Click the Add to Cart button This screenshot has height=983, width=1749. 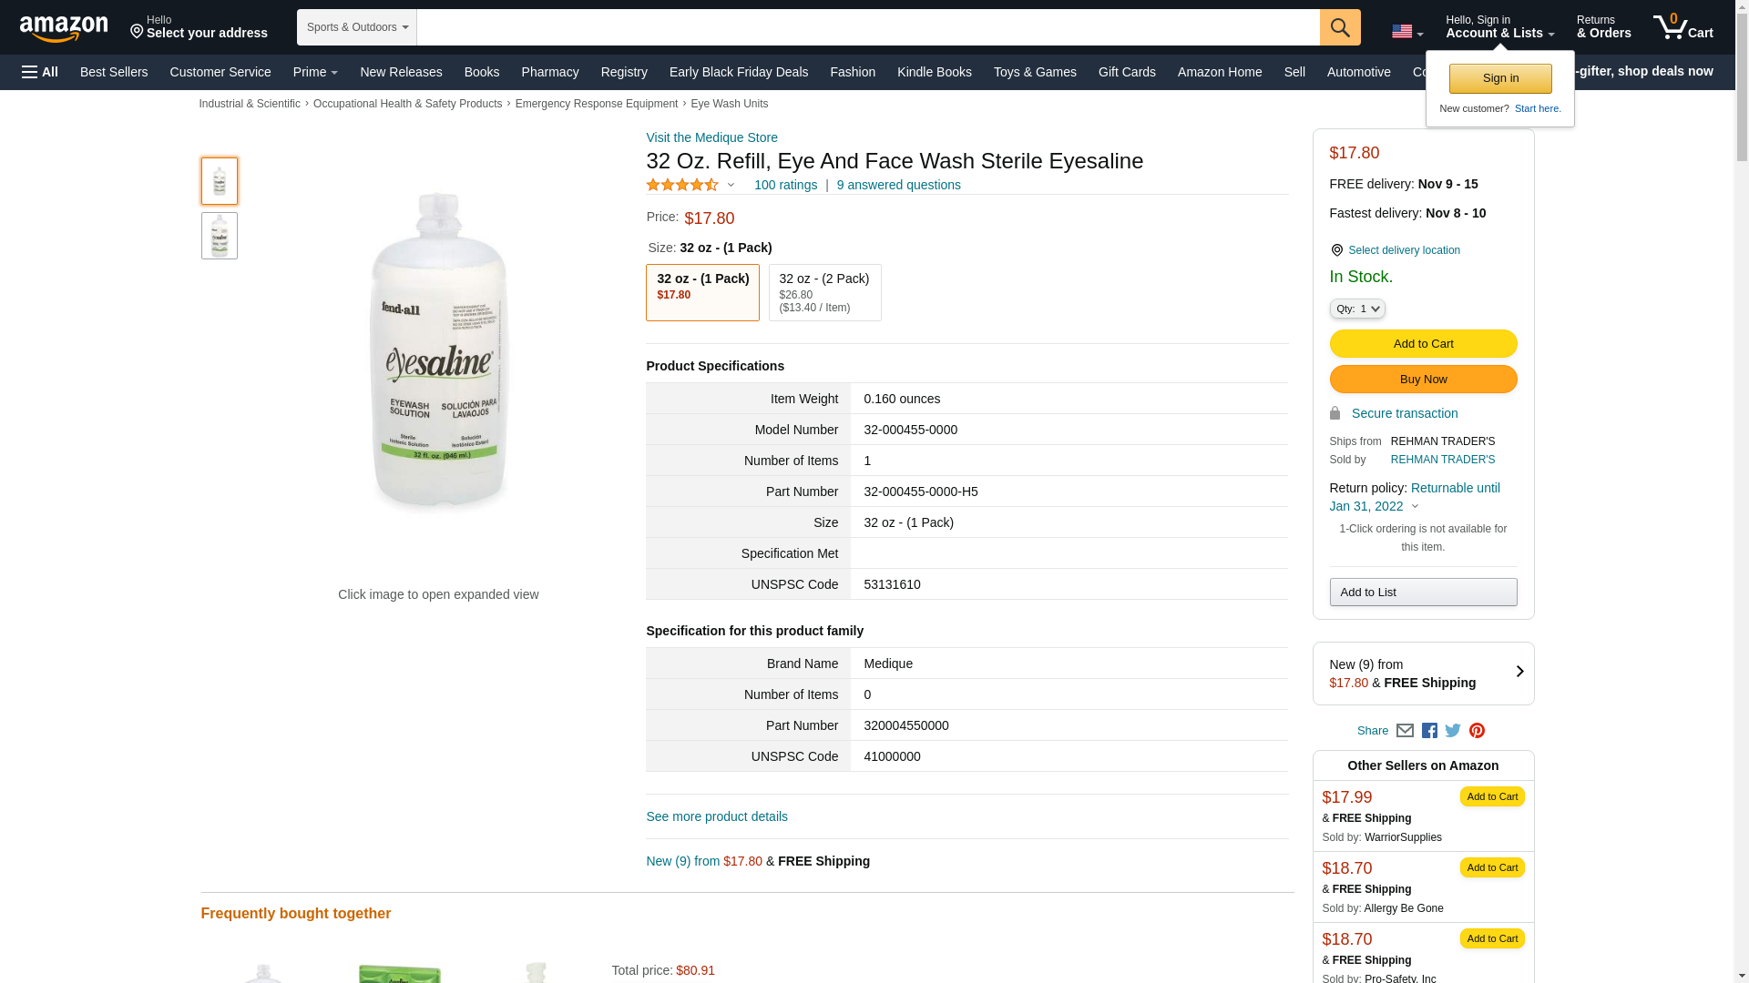point(1423,344)
